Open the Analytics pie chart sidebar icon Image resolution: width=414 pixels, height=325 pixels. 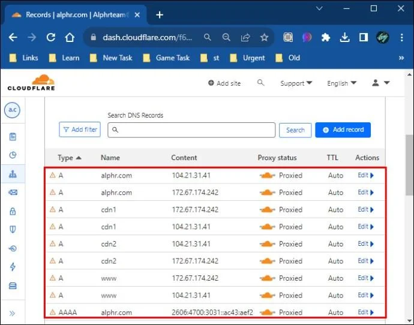pyautogui.click(x=13, y=155)
